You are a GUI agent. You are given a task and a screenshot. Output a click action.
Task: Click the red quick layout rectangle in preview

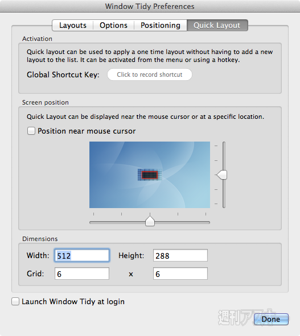[150, 175]
